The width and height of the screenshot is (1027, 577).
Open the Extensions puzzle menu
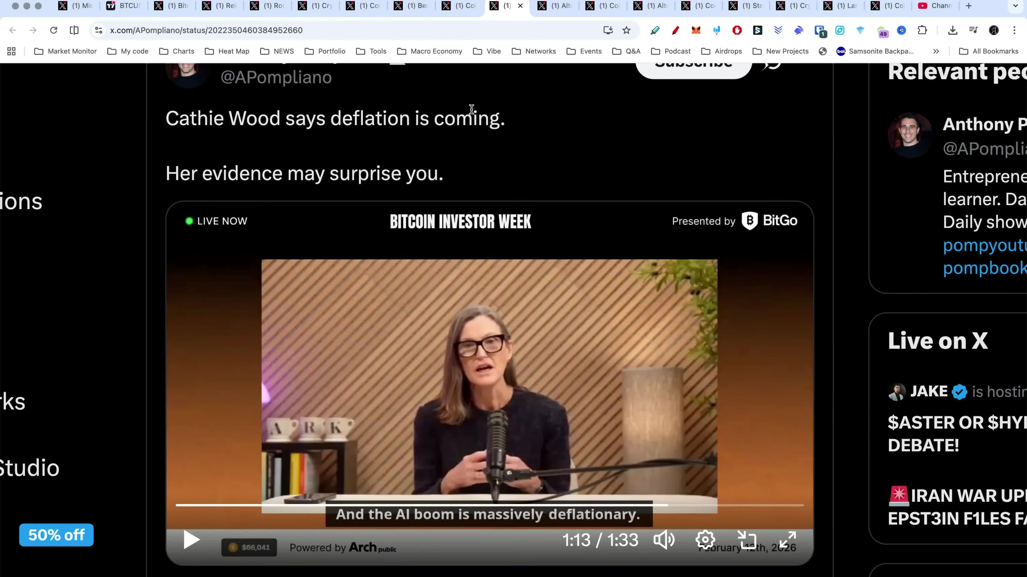point(922,30)
